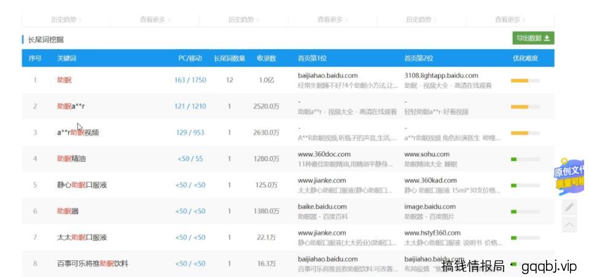Viewport: 589px width, 277px height.
Task: Click the row number 5 cell
Action: click(x=35, y=185)
